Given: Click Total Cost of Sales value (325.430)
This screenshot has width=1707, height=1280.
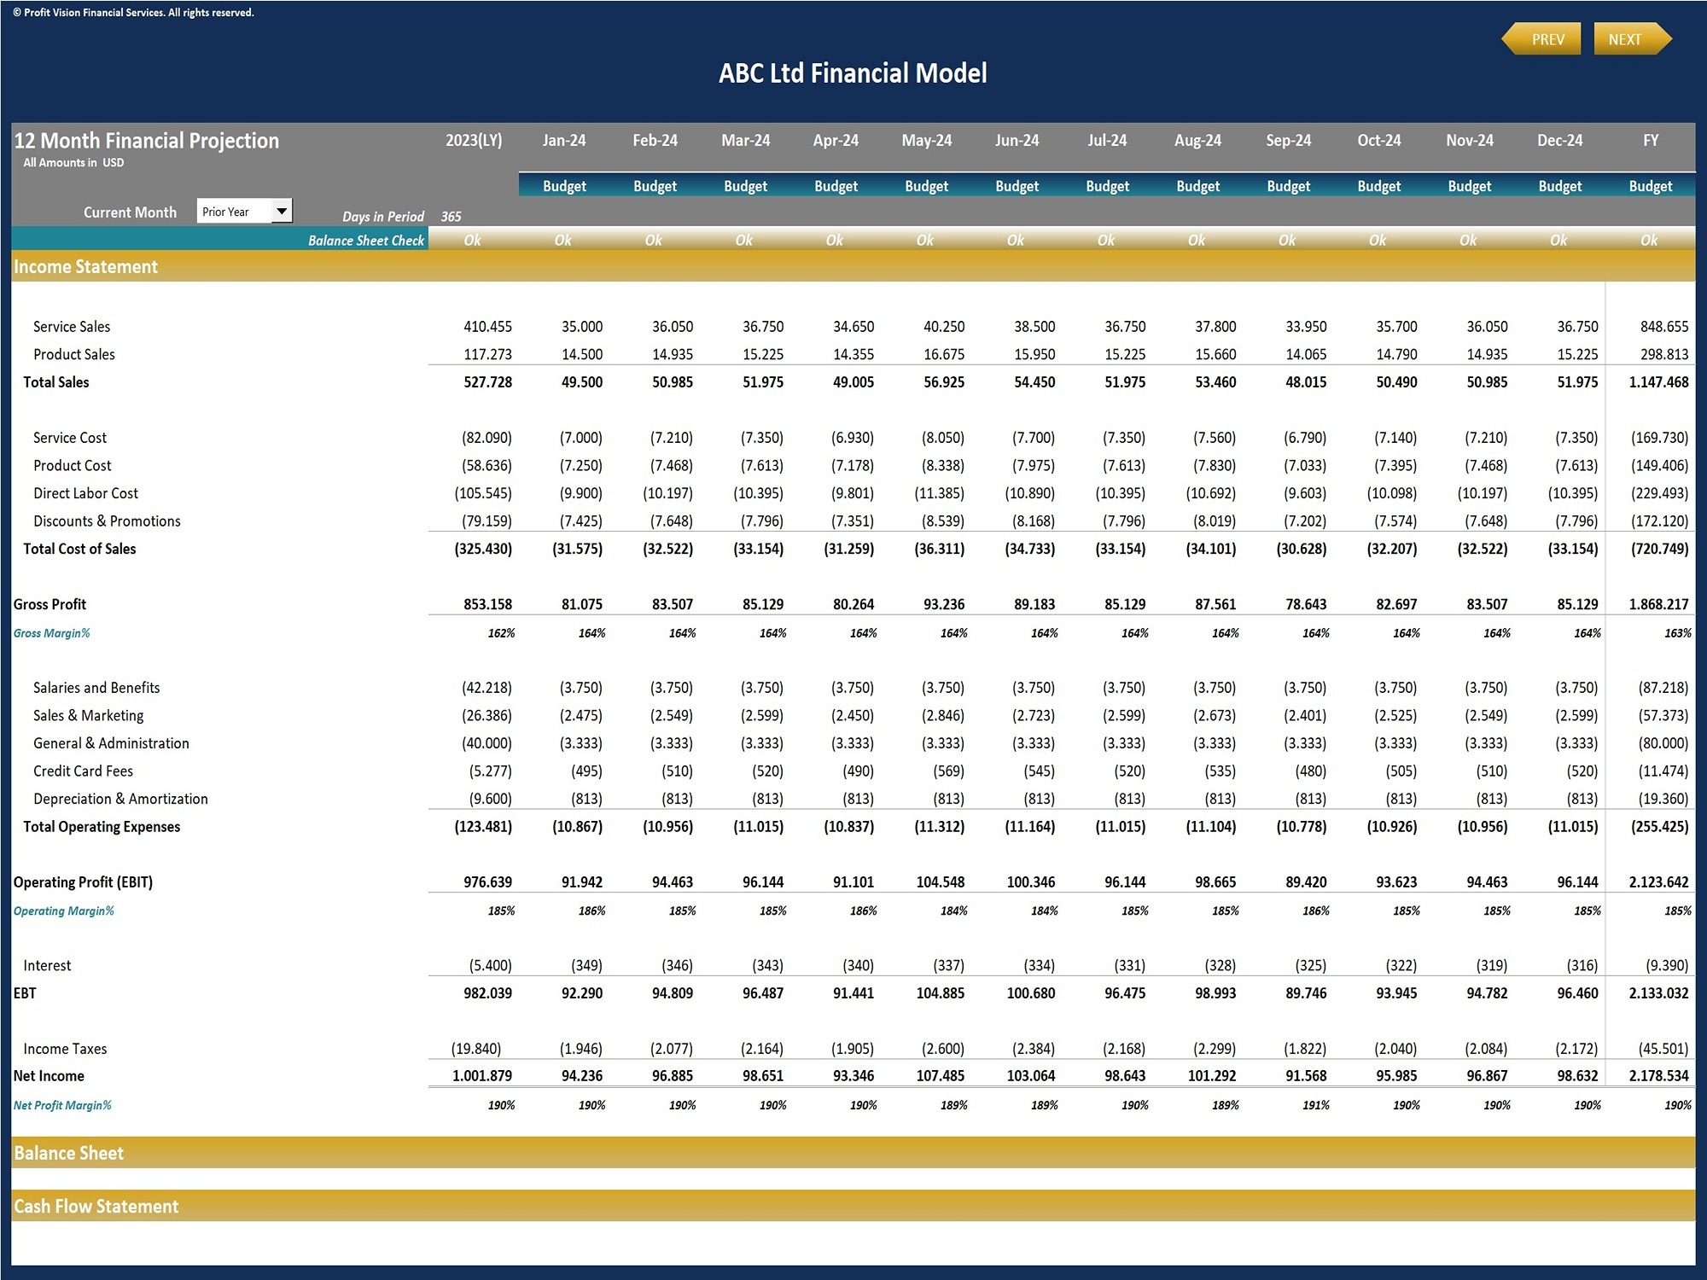Looking at the screenshot, I should click(483, 549).
